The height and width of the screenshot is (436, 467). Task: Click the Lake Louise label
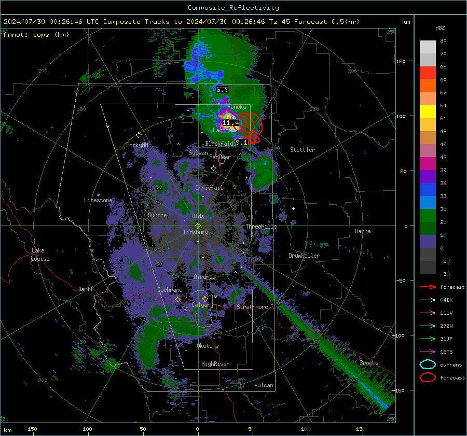point(40,255)
